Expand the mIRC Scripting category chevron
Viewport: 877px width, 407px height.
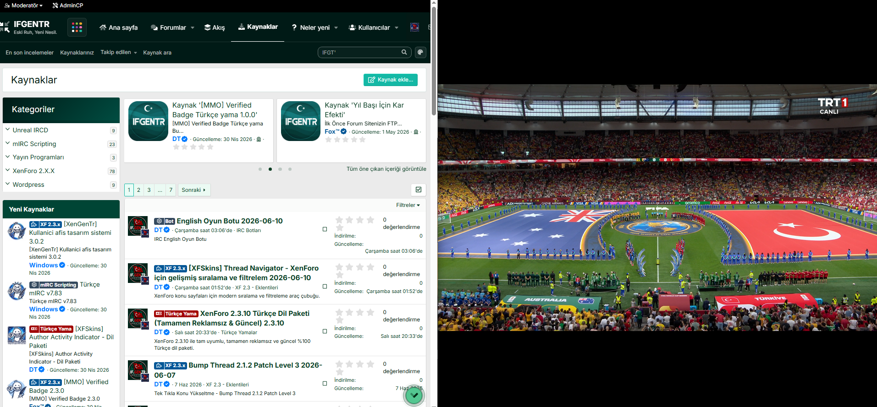click(x=7, y=143)
